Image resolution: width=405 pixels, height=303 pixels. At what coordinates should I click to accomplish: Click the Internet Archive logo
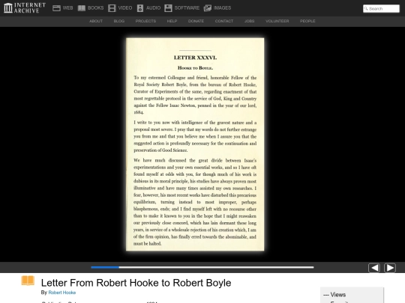(x=25, y=8)
